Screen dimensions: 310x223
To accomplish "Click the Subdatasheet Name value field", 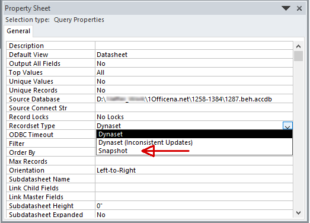I will [194, 179].
